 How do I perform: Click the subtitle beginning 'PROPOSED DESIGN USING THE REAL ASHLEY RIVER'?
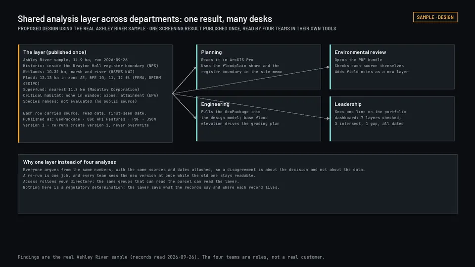tap(177, 29)
